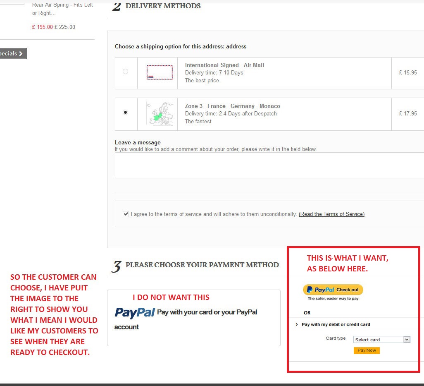Viewport: 424px width, 386px height.
Task: Click the PayPal Check out button
Action: [333, 290]
